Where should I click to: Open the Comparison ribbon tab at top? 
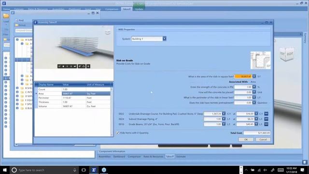tap(112, 9)
